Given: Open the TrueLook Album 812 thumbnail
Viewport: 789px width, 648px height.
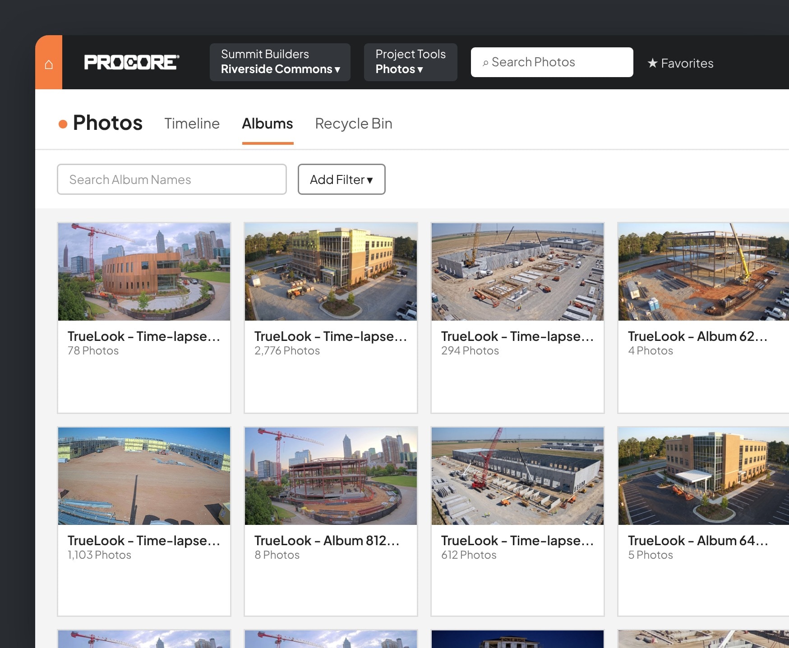Looking at the screenshot, I should [x=331, y=476].
